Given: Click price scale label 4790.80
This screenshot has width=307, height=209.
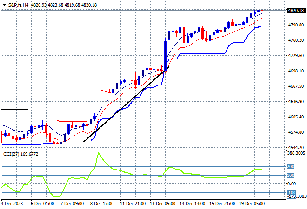Looking at the screenshot, I should tap(296, 25).
